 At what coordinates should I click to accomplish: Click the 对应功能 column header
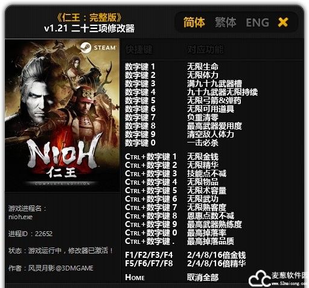205,50
